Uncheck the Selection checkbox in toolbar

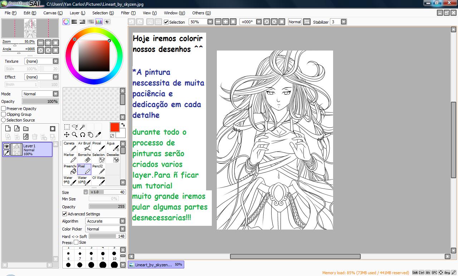coord(166,22)
